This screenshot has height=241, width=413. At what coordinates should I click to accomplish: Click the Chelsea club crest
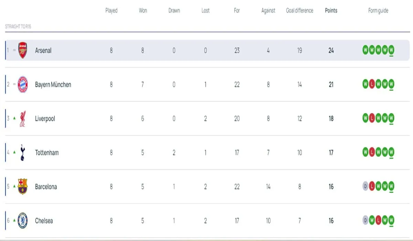pyautogui.click(x=22, y=221)
